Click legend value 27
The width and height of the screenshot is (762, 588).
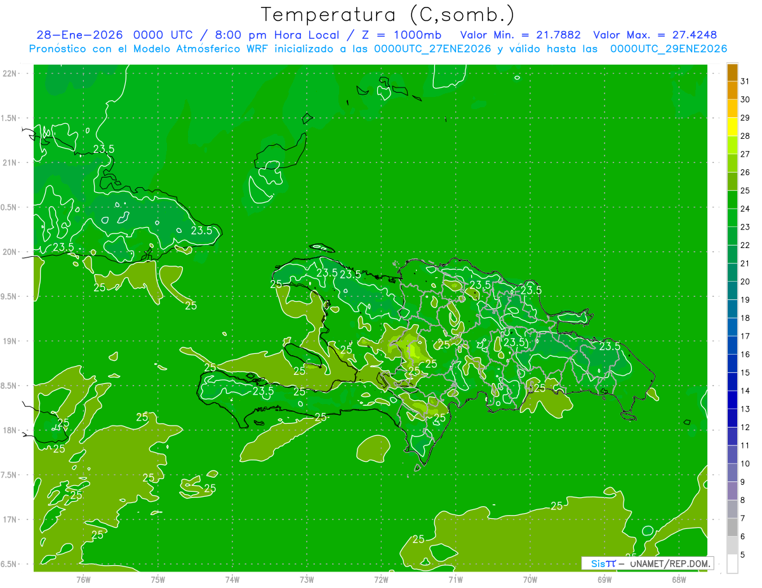coord(745,154)
